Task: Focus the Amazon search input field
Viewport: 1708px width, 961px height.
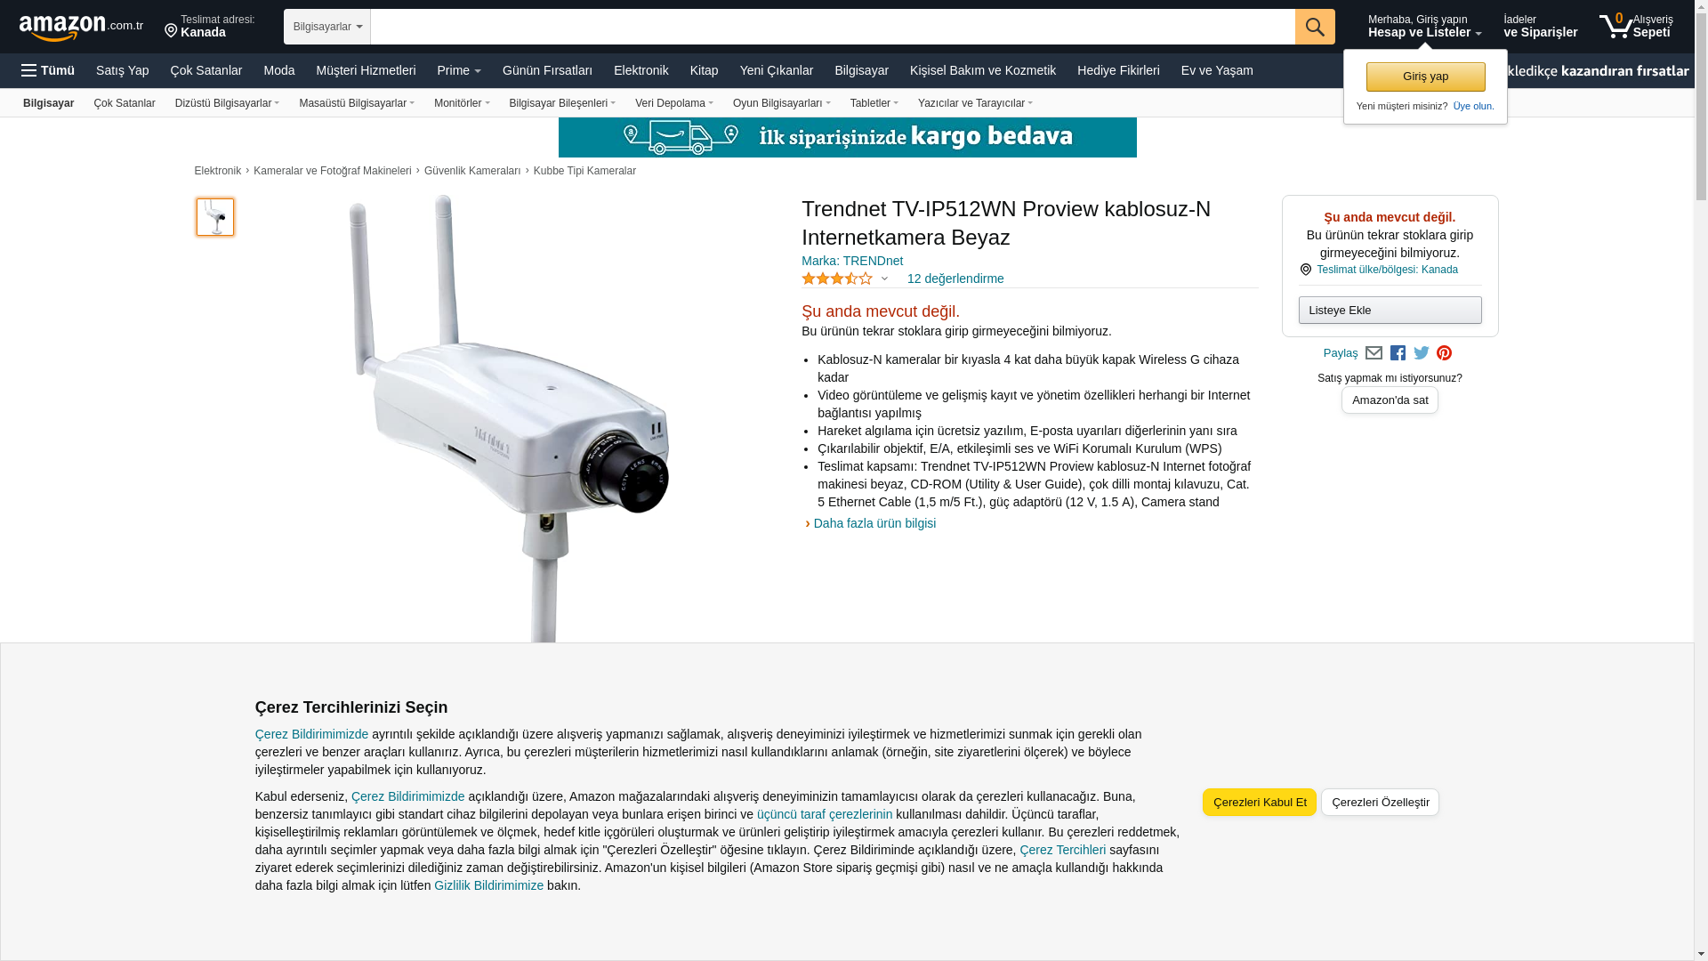Action: 833,27
